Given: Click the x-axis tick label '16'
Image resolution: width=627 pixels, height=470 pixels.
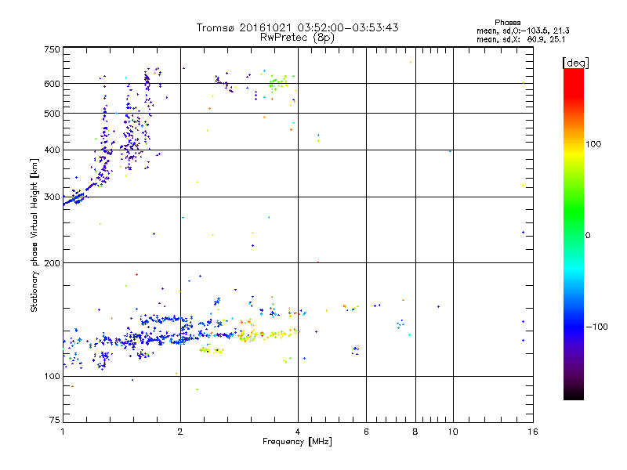Looking at the screenshot, I should click(x=533, y=432).
